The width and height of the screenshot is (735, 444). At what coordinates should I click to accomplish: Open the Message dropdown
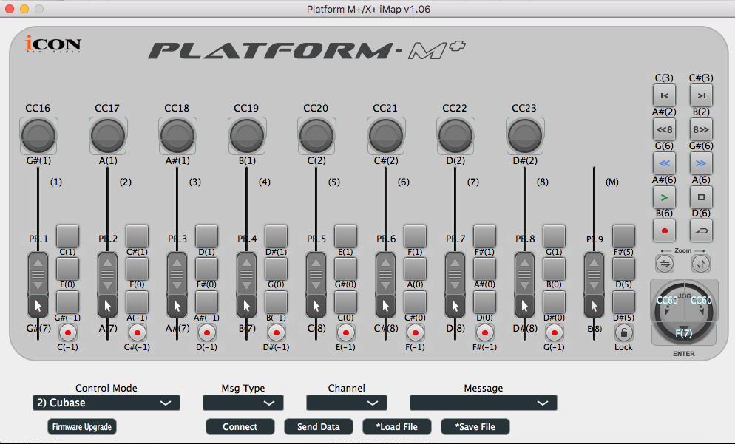click(x=484, y=403)
